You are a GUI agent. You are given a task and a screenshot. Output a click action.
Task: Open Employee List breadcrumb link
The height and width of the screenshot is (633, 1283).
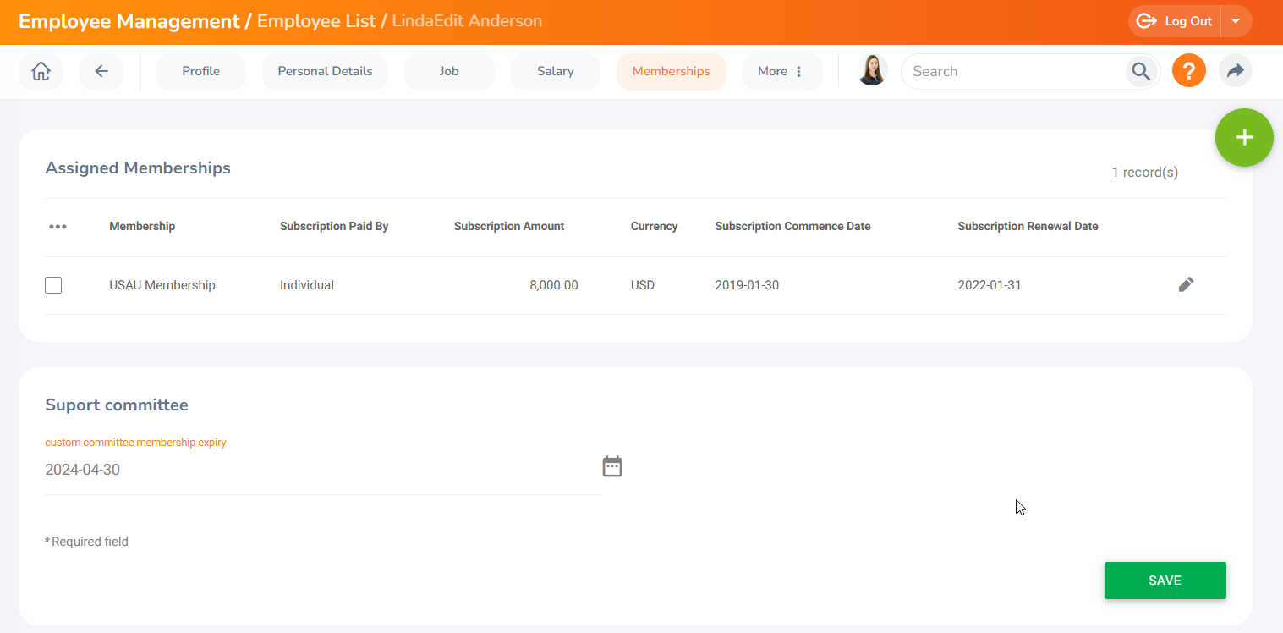pyautogui.click(x=316, y=20)
